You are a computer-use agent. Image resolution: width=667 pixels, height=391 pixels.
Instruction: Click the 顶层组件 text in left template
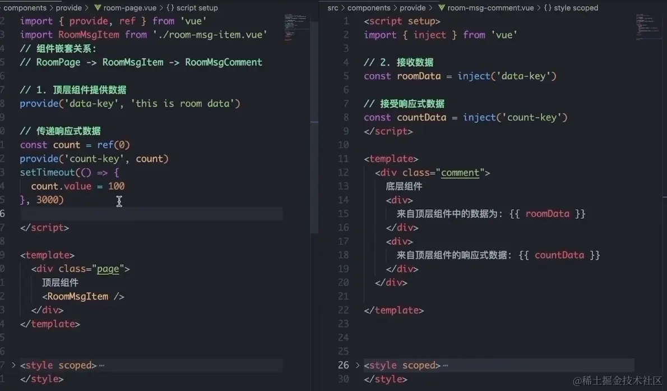pyautogui.click(x=60, y=282)
